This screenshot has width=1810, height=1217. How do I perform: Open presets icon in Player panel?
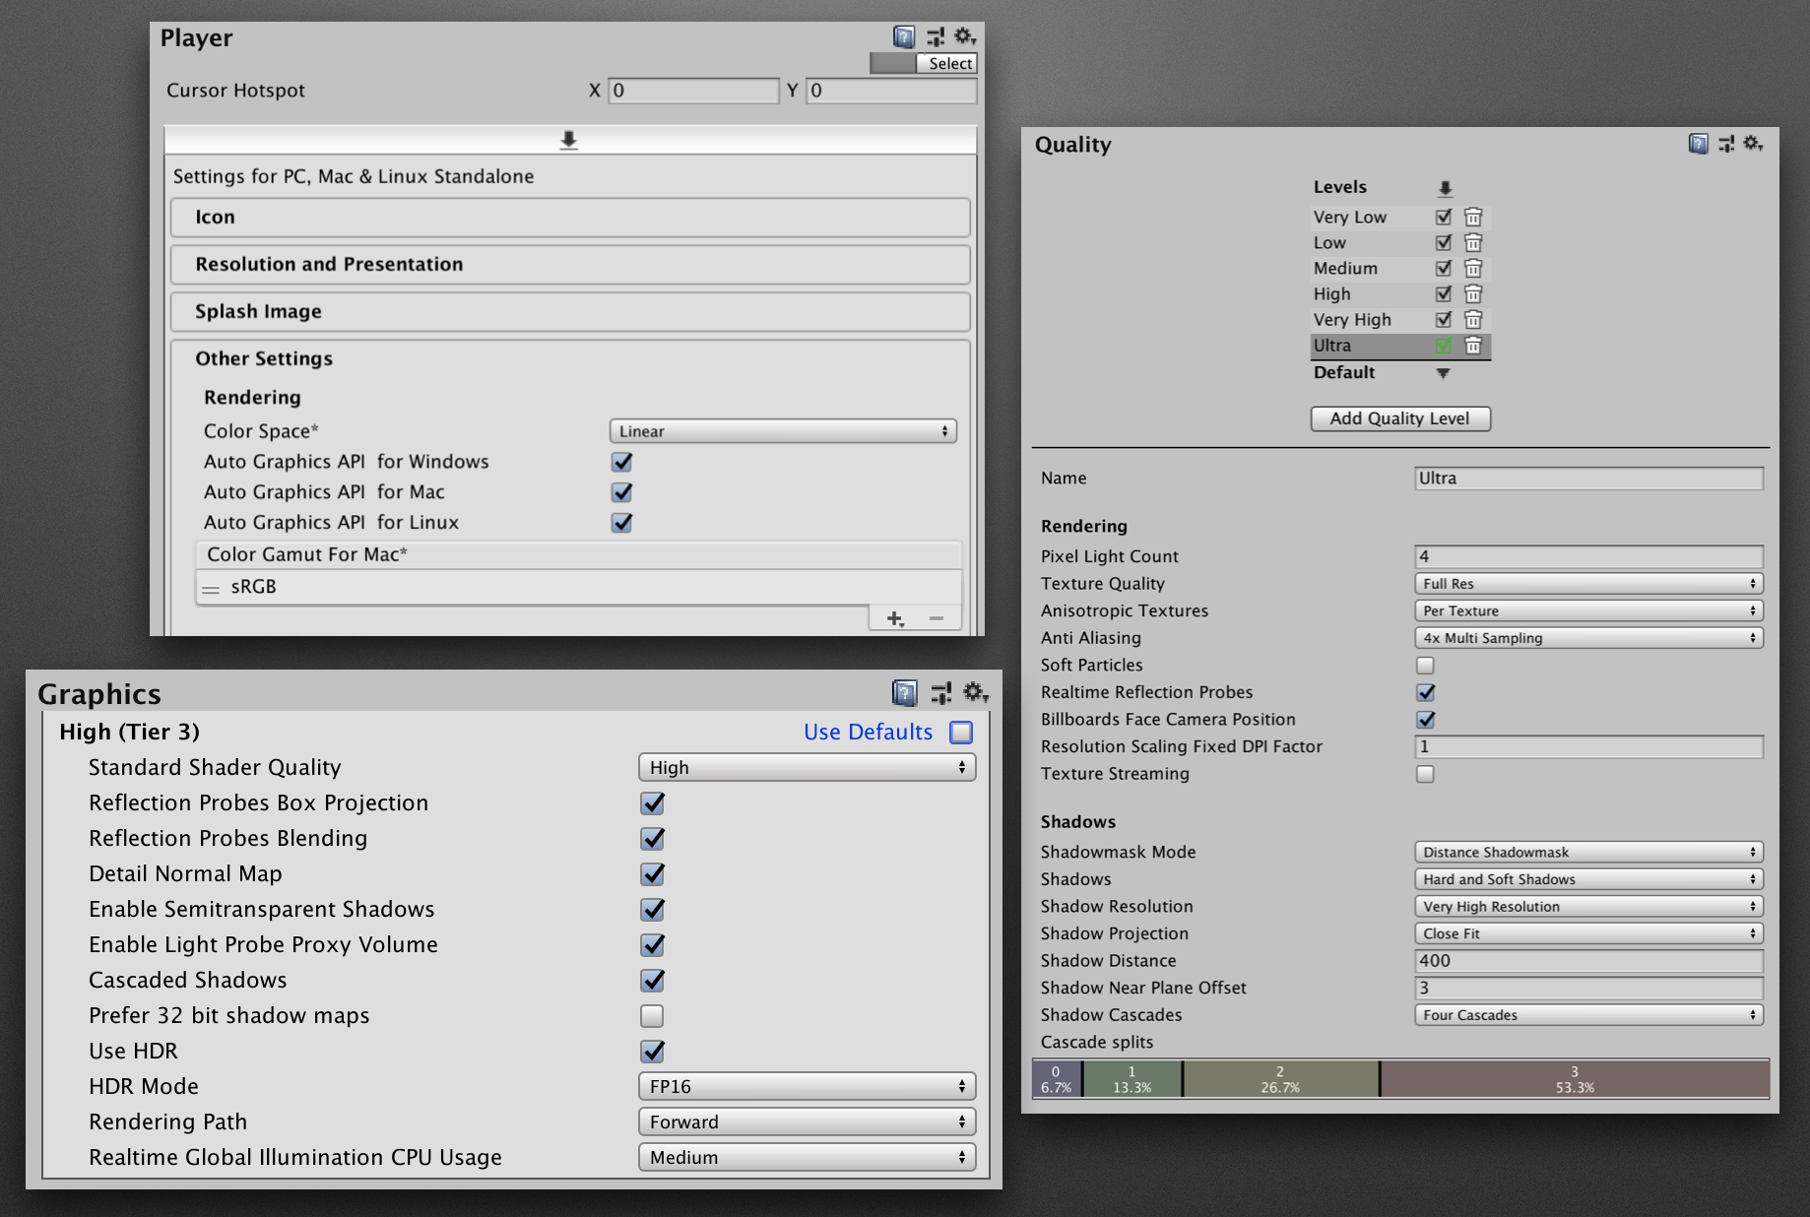[936, 37]
